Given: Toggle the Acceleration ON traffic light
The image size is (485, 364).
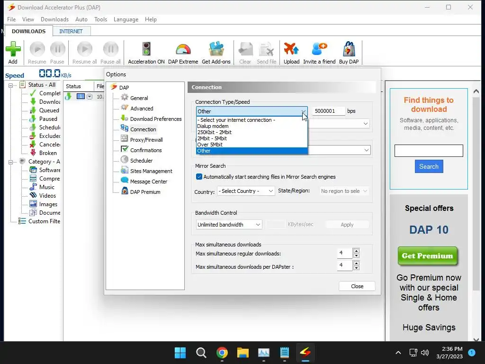Looking at the screenshot, I should tap(146, 49).
